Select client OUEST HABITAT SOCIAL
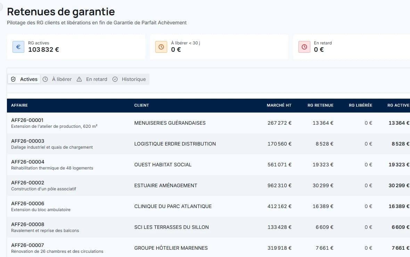This screenshot has width=410, height=257. 163,165
